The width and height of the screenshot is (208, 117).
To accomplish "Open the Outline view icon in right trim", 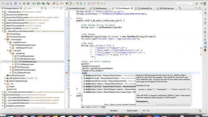I will point(205,23).
